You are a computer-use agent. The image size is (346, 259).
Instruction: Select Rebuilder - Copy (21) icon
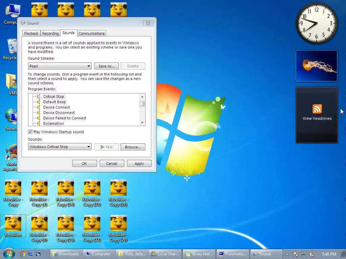[x=92, y=193]
